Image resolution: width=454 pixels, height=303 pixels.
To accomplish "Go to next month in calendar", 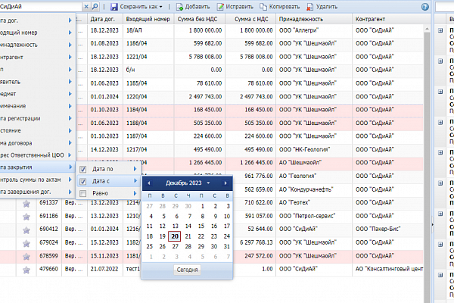I will coord(225,183).
